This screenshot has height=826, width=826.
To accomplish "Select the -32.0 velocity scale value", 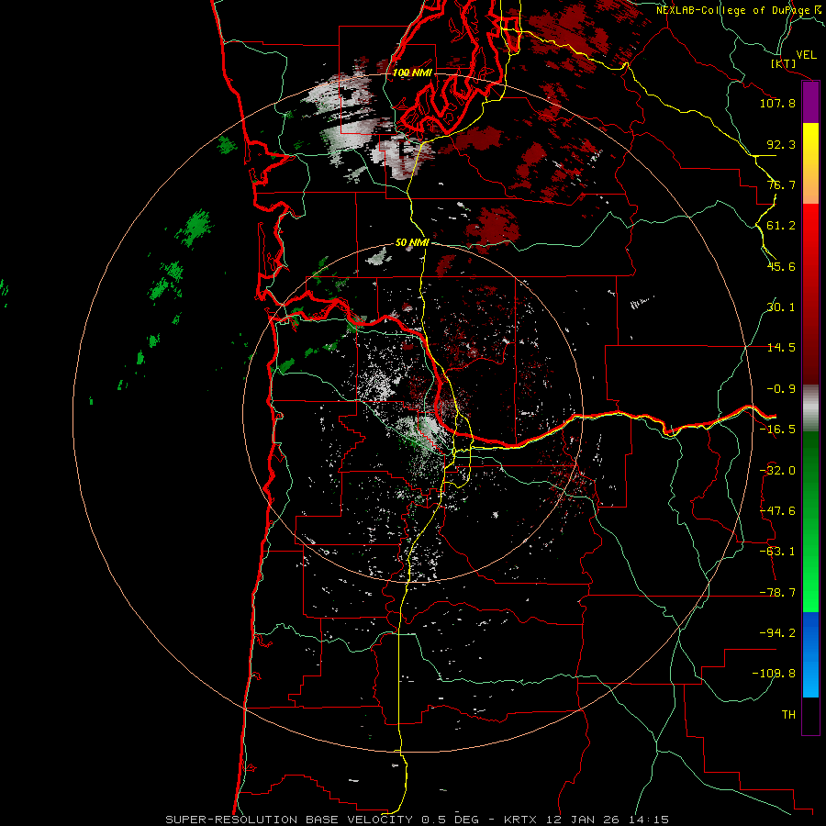I will click(x=777, y=471).
